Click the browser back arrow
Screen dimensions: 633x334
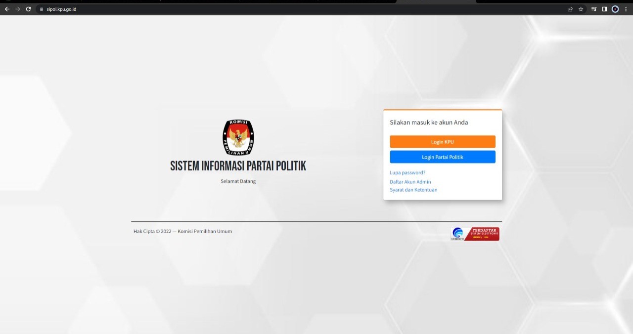pos(7,9)
